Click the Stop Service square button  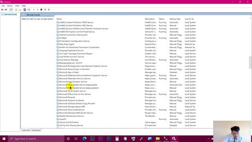[41, 9]
